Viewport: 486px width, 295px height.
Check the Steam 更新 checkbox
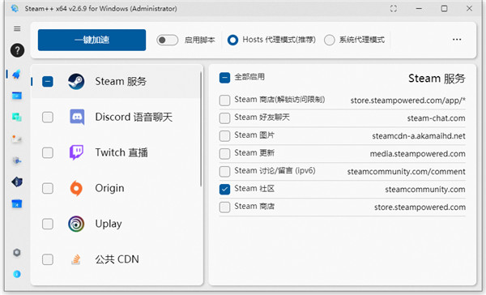click(x=224, y=153)
